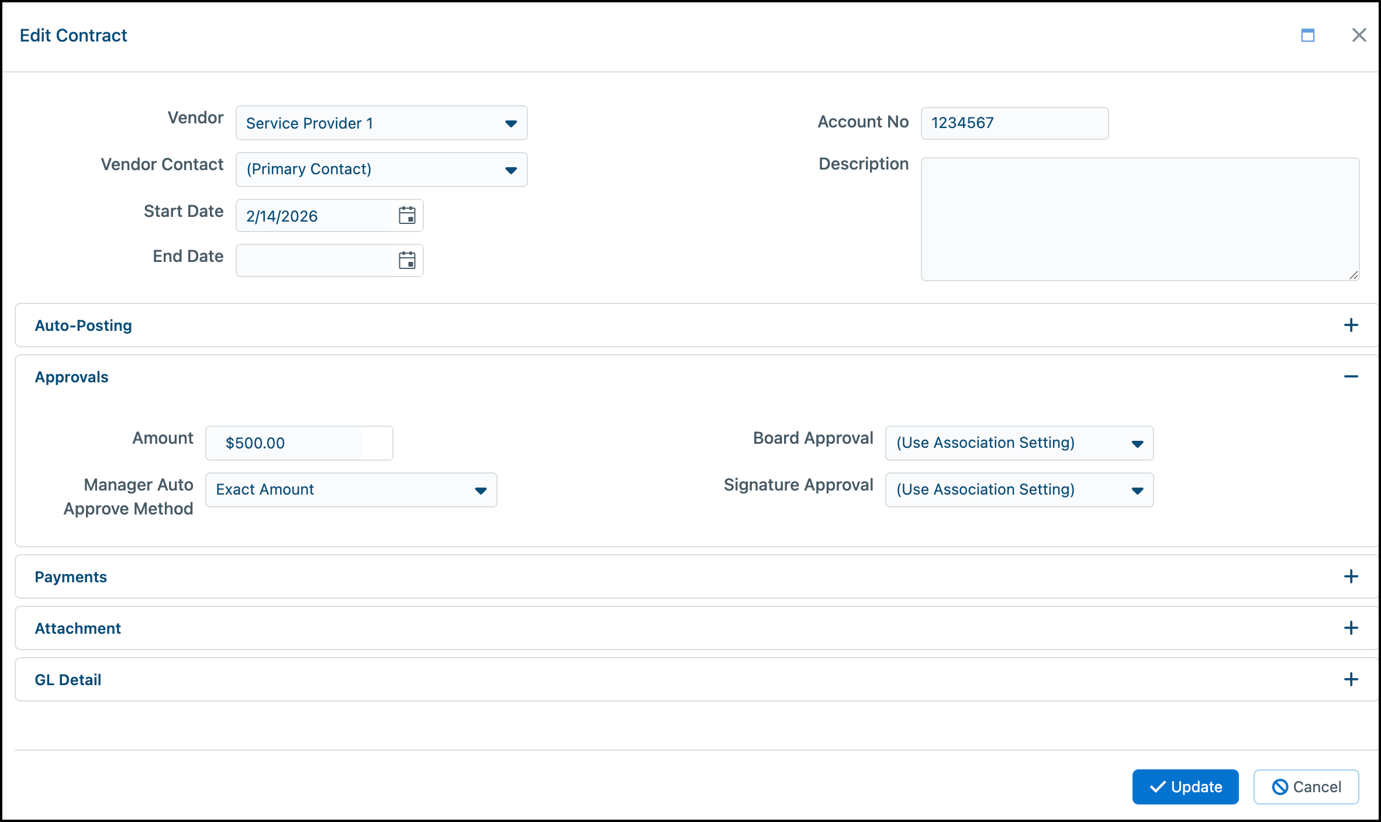
Task: Close the Edit Contract dialog
Action: point(1359,35)
